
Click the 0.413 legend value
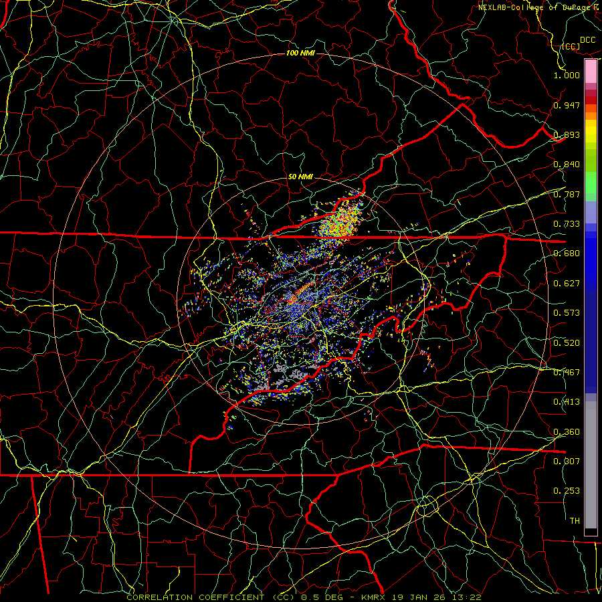pyautogui.click(x=567, y=402)
